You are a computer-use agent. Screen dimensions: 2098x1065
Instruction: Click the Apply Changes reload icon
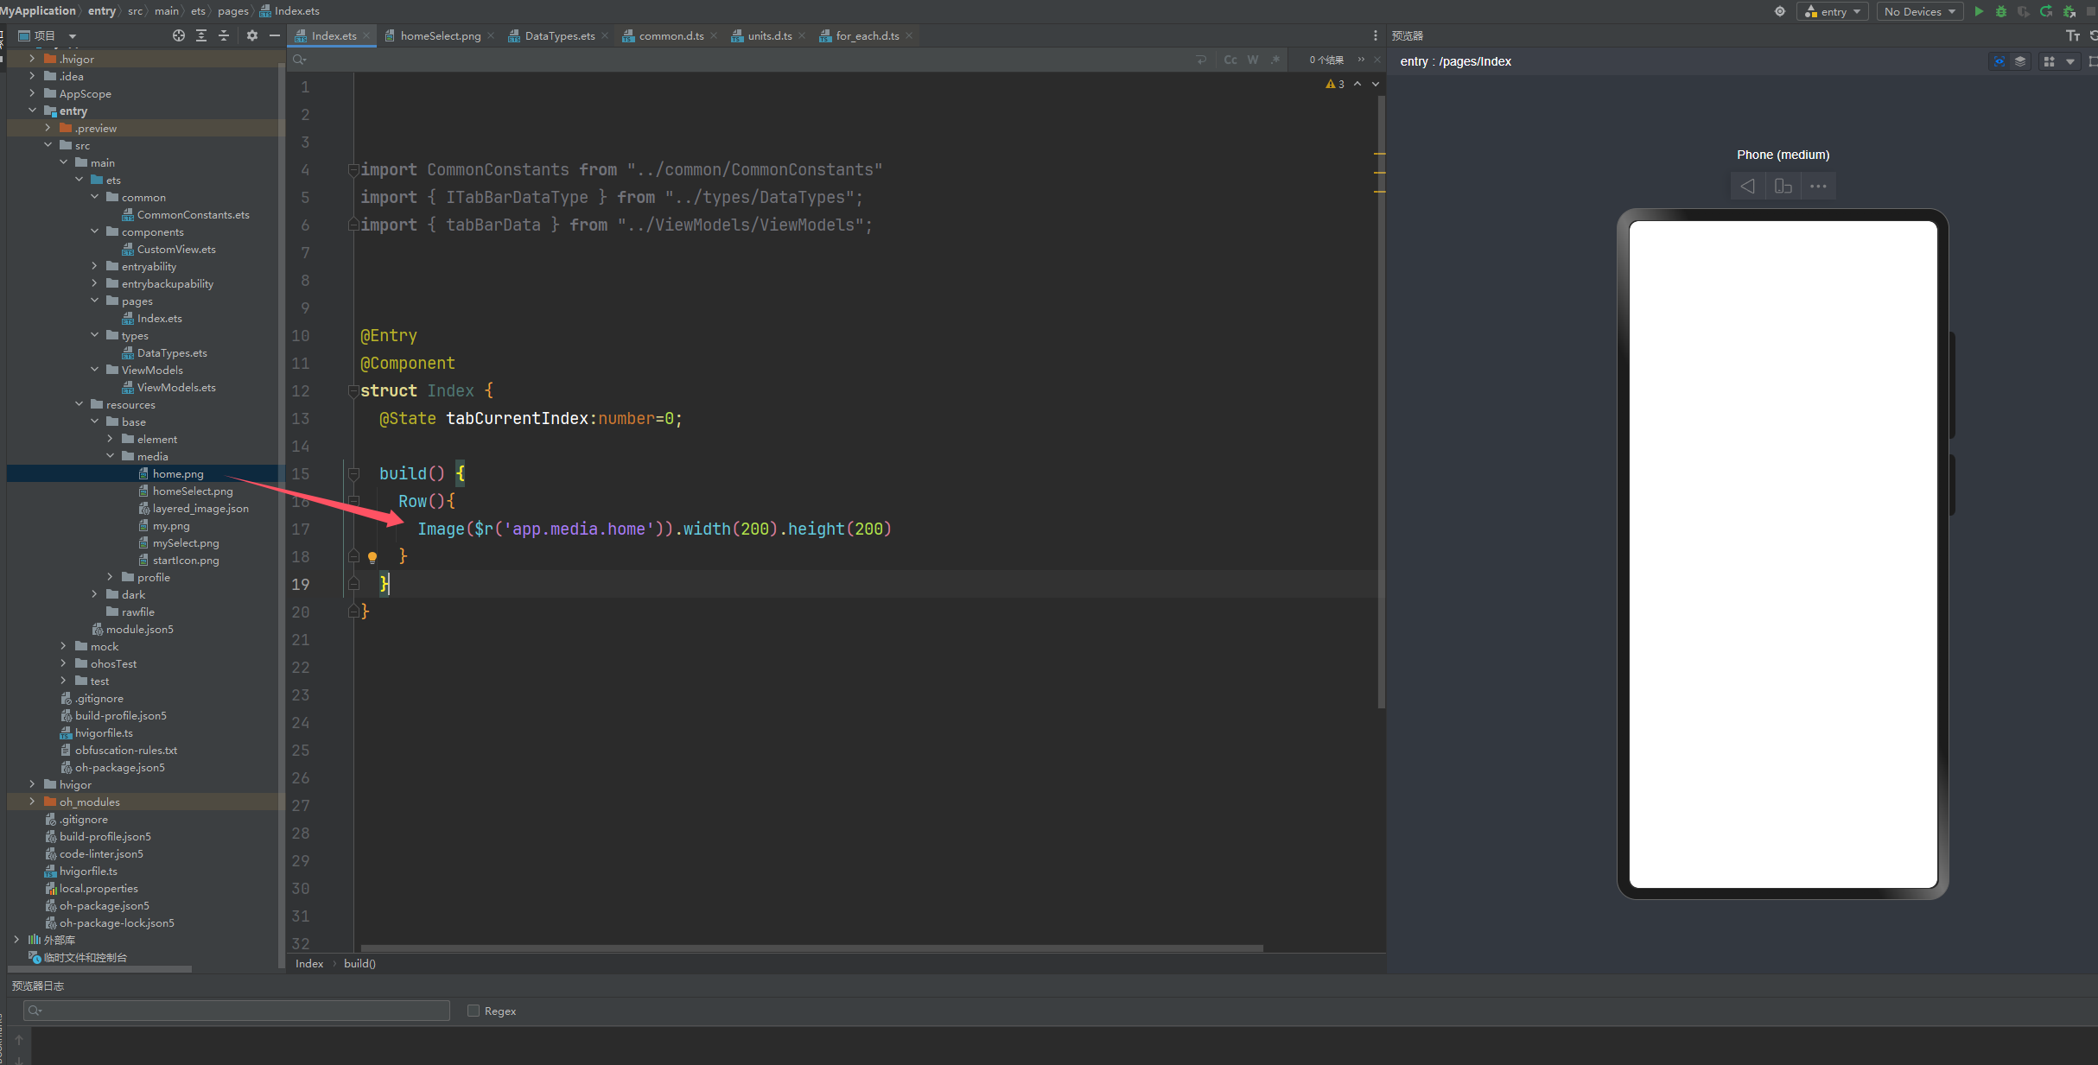(x=2046, y=11)
